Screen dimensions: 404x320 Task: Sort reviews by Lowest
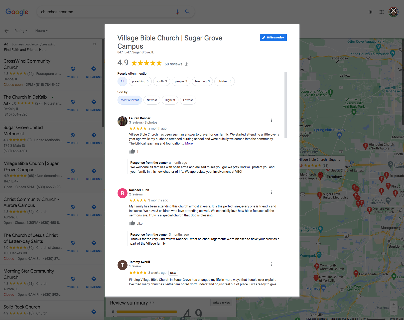188,100
